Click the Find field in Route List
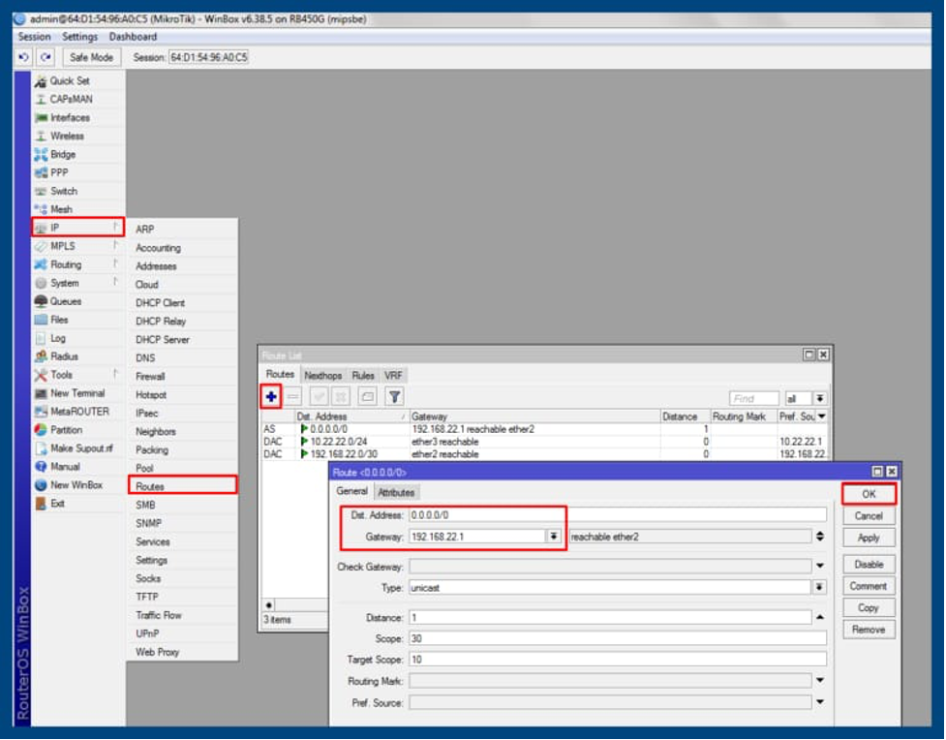 [x=753, y=398]
